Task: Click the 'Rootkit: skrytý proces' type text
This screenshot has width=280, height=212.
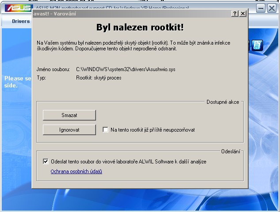Action: 99,78
